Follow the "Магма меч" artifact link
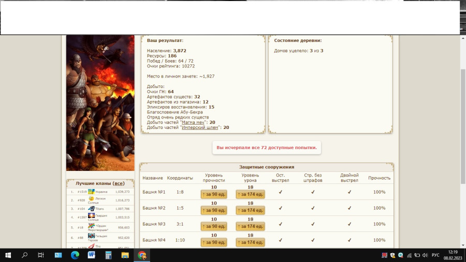This screenshot has width=466, height=262. click(191, 122)
